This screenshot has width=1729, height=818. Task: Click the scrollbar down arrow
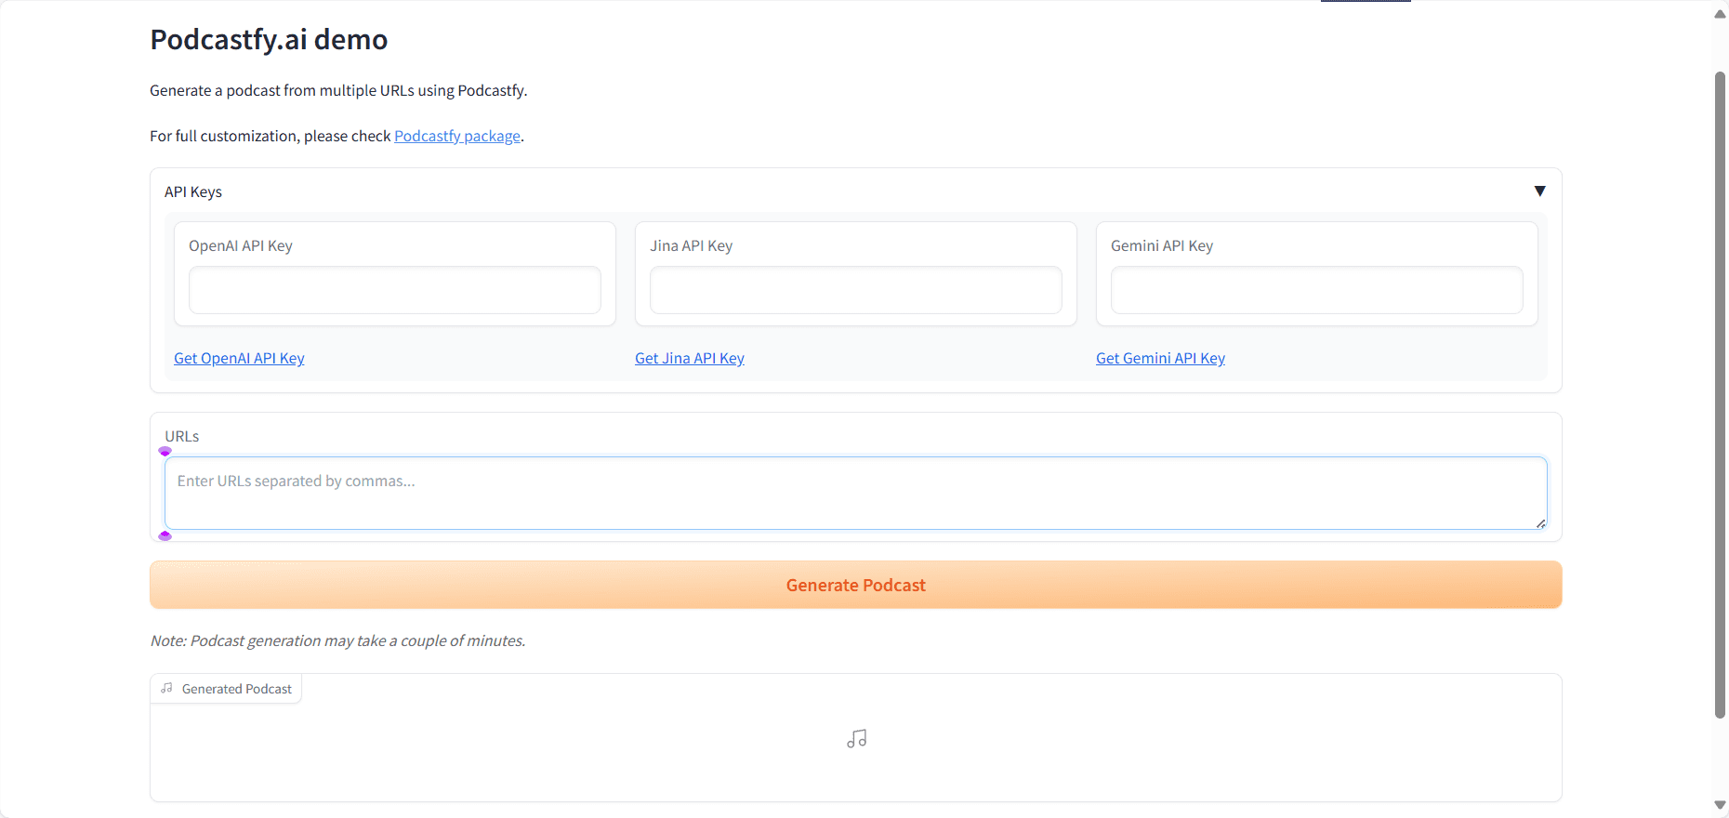[x=1720, y=805]
